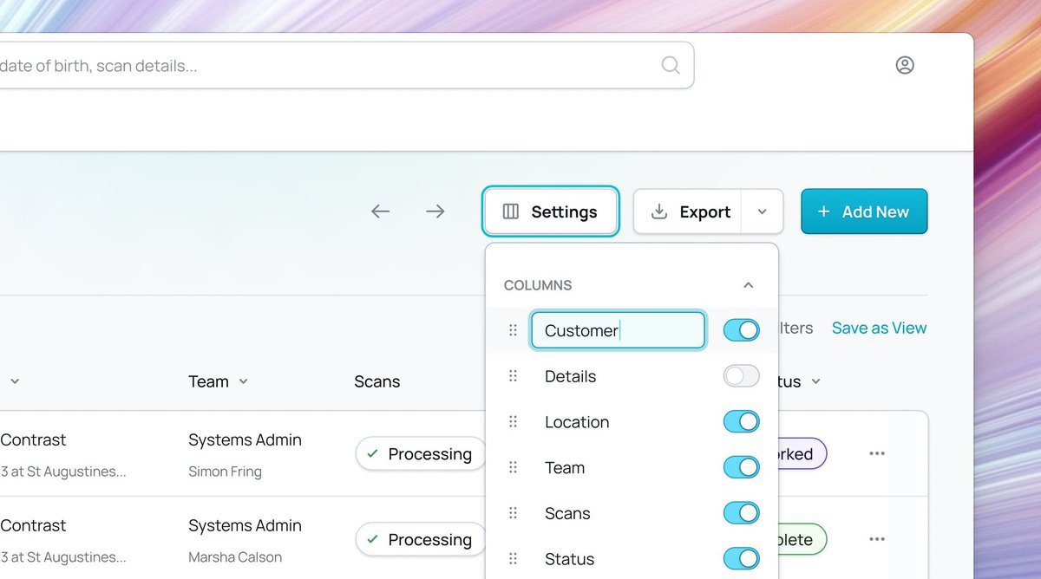Click the drag handle beside Location

coord(513,422)
